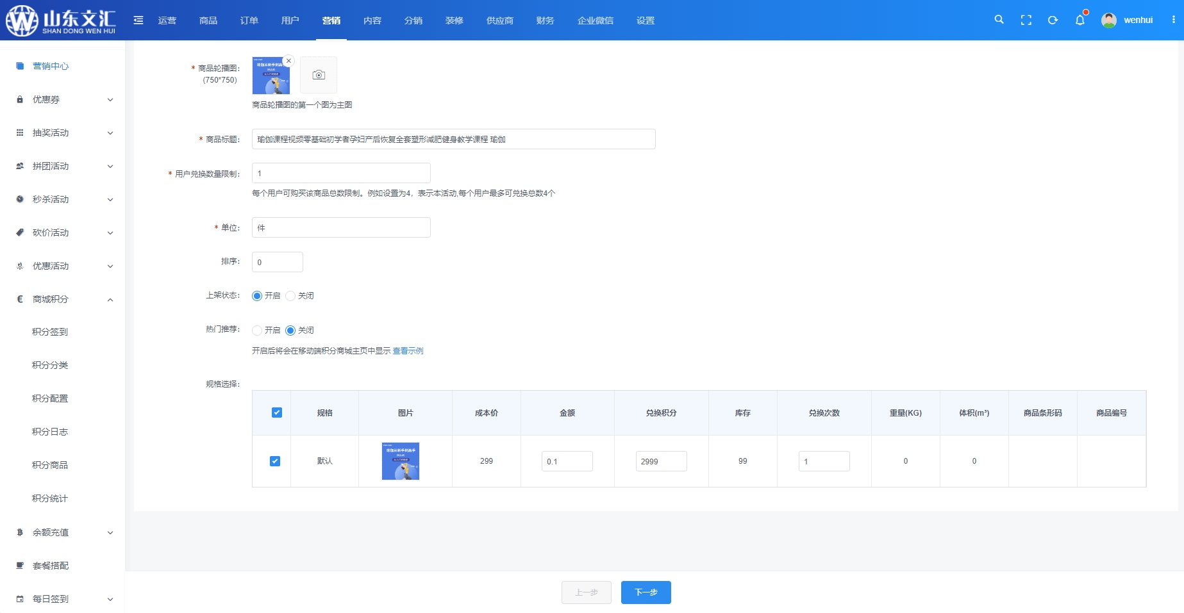Screen dimensions: 1184x613
Task: Set 上架状态 to 关闭
Action: pyautogui.click(x=290, y=296)
